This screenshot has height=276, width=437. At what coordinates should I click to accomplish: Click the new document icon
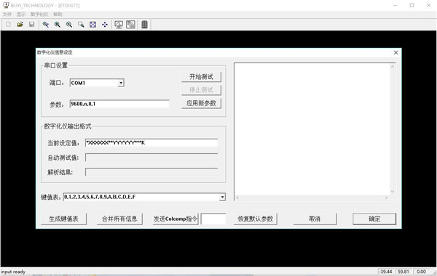click(8, 25)
